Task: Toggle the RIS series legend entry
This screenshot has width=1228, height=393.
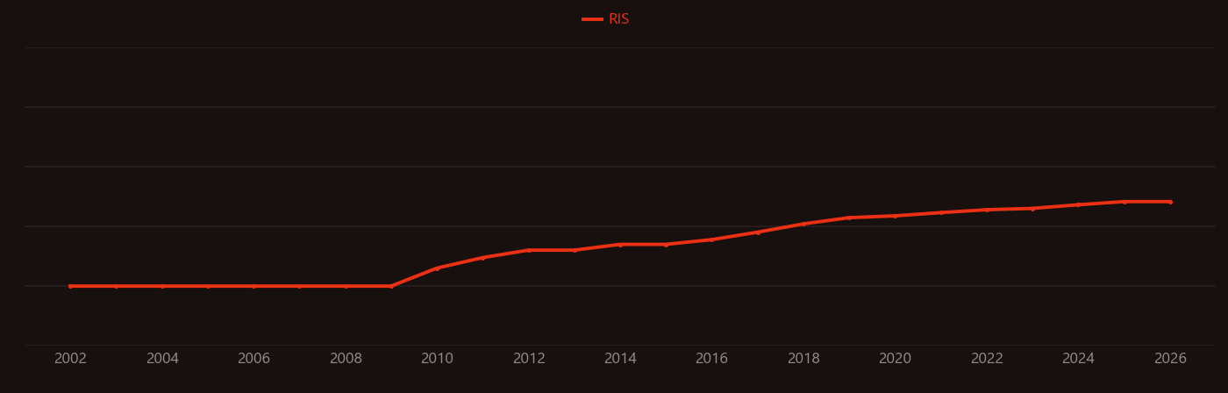Action: 606,19
